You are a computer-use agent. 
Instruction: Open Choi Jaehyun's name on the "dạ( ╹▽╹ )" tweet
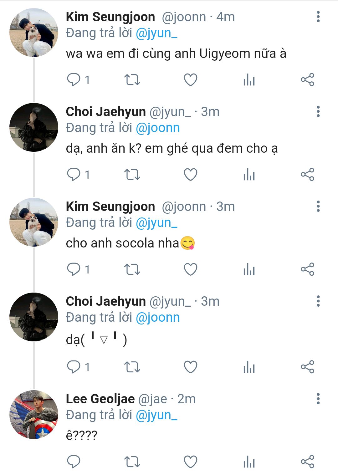coord(106,301)
